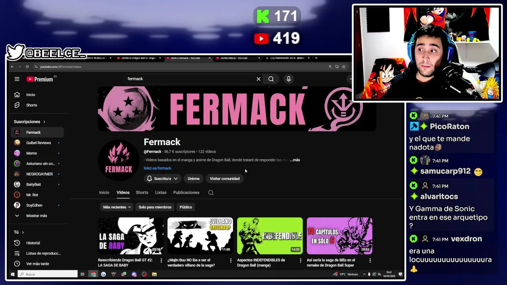Screen dimensions: 507x285
Task: Open Task View on taskbar
Action: pyautogui.click(x=82, y=274)
